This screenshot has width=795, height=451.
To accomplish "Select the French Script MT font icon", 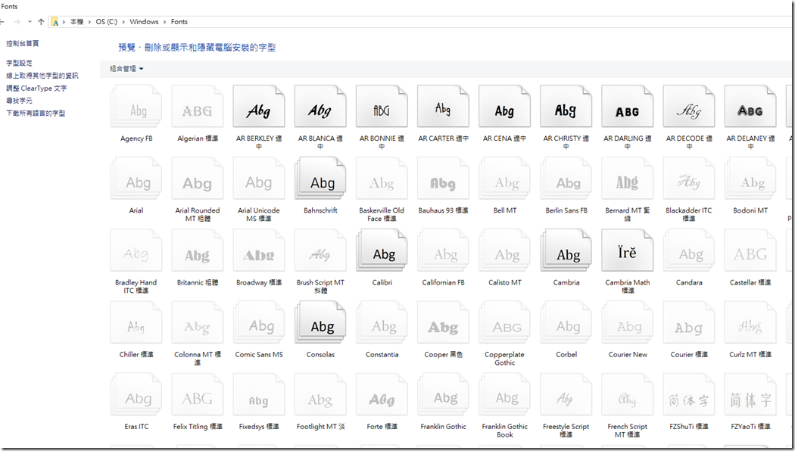I will (x=628, y=394).
